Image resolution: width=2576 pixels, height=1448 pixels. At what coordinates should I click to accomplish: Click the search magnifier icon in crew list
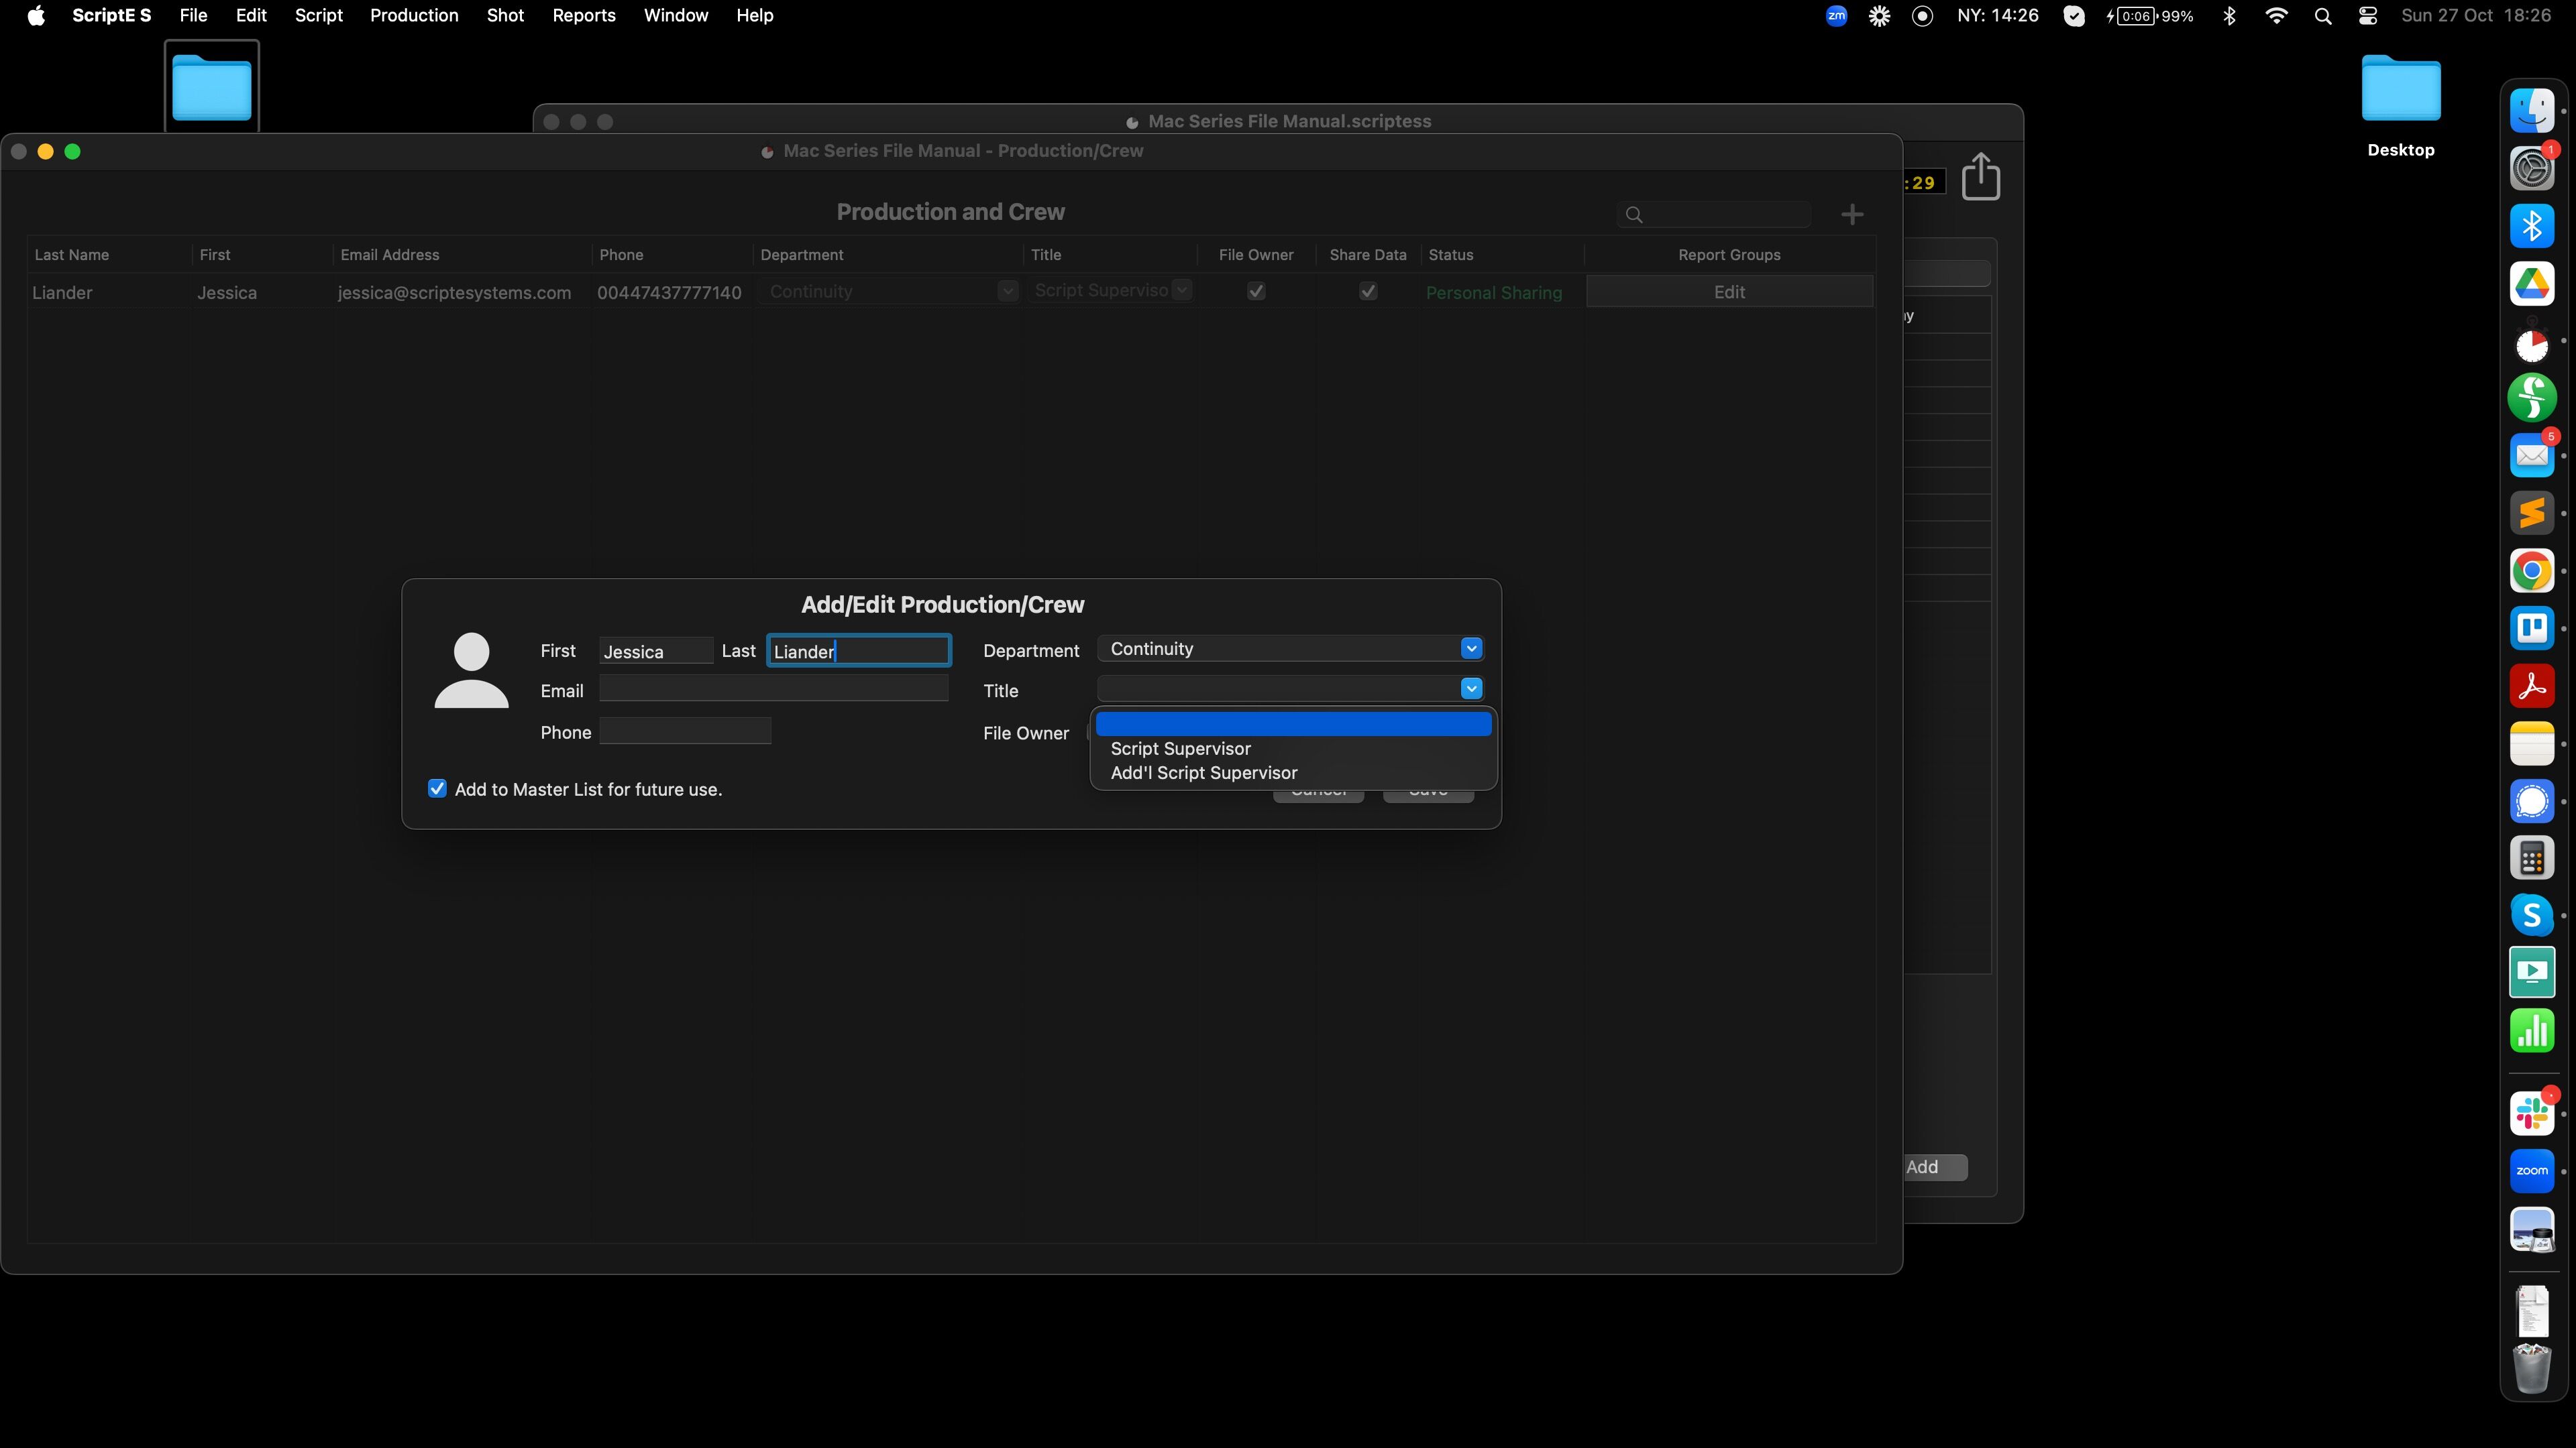pos(1634,215)
